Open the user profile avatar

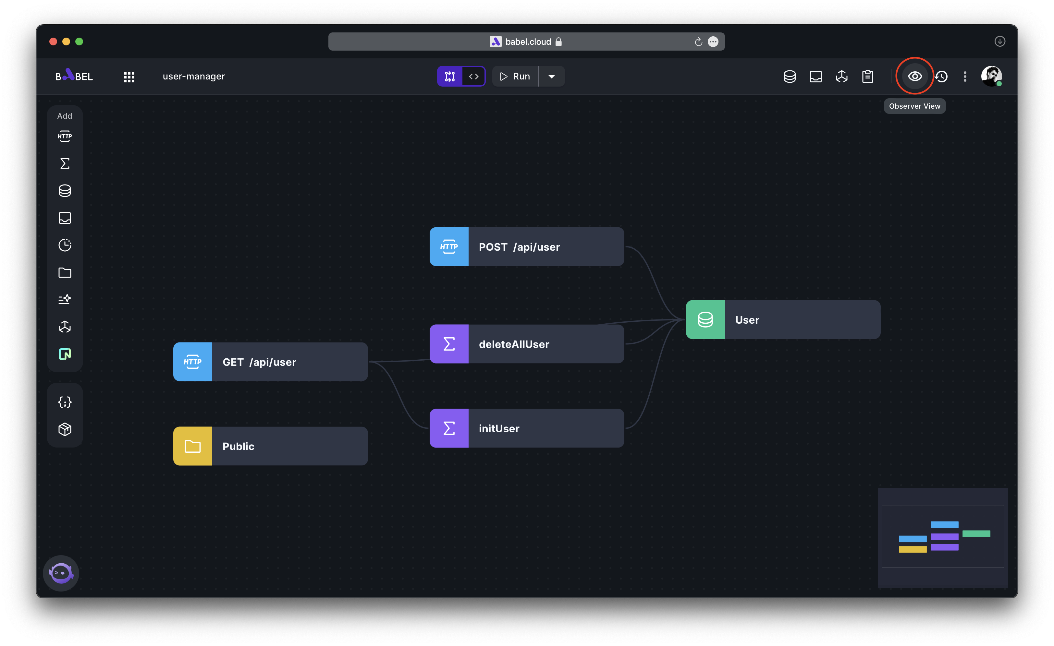992,77
